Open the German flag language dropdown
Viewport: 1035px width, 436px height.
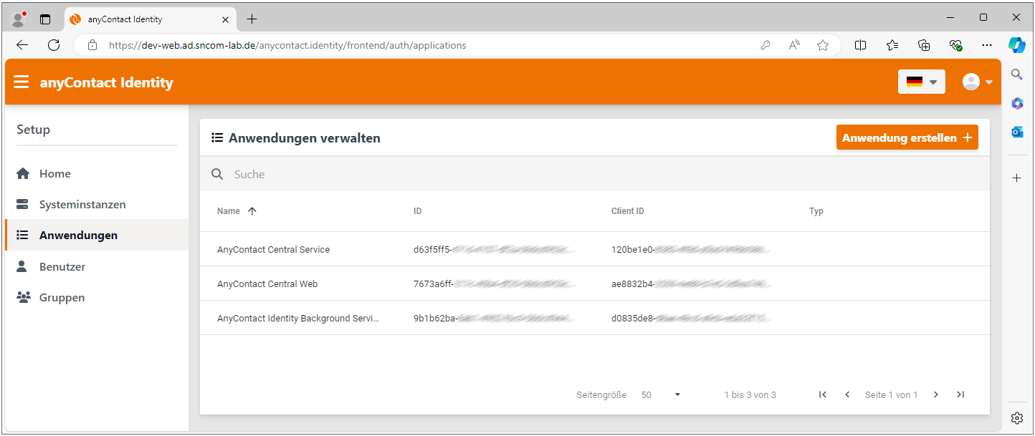pos(921,82)
